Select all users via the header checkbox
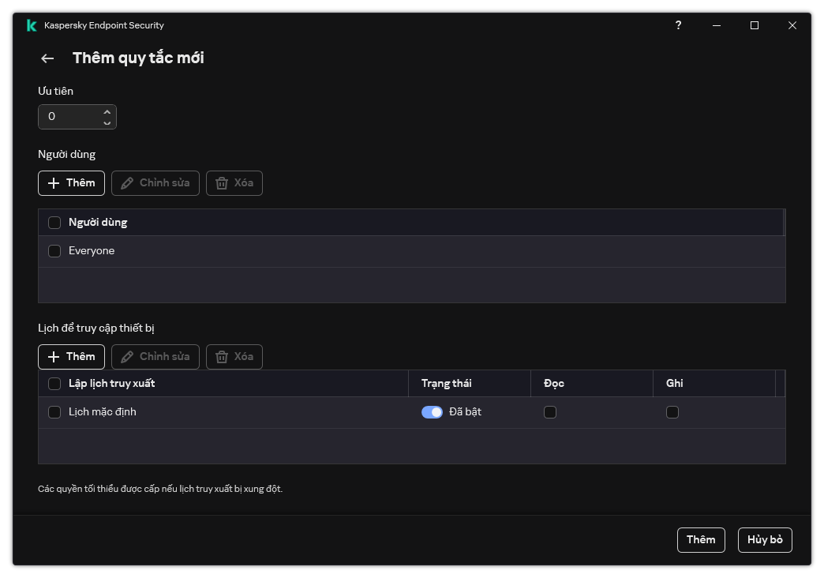 coord(54,223)
